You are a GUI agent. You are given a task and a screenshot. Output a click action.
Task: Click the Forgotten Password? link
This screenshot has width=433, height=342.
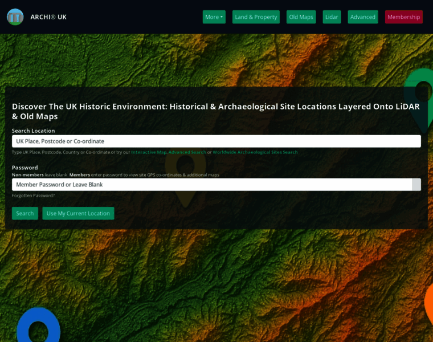[33, 196]
